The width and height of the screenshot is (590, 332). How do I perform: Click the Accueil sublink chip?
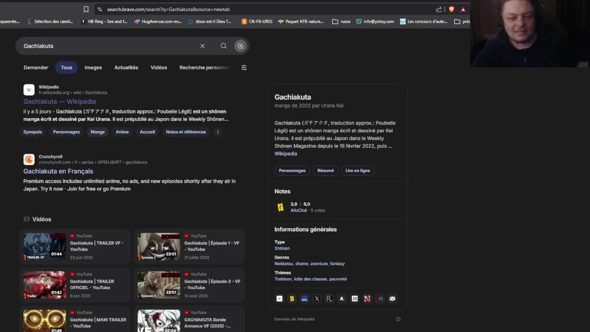[147, 132]
